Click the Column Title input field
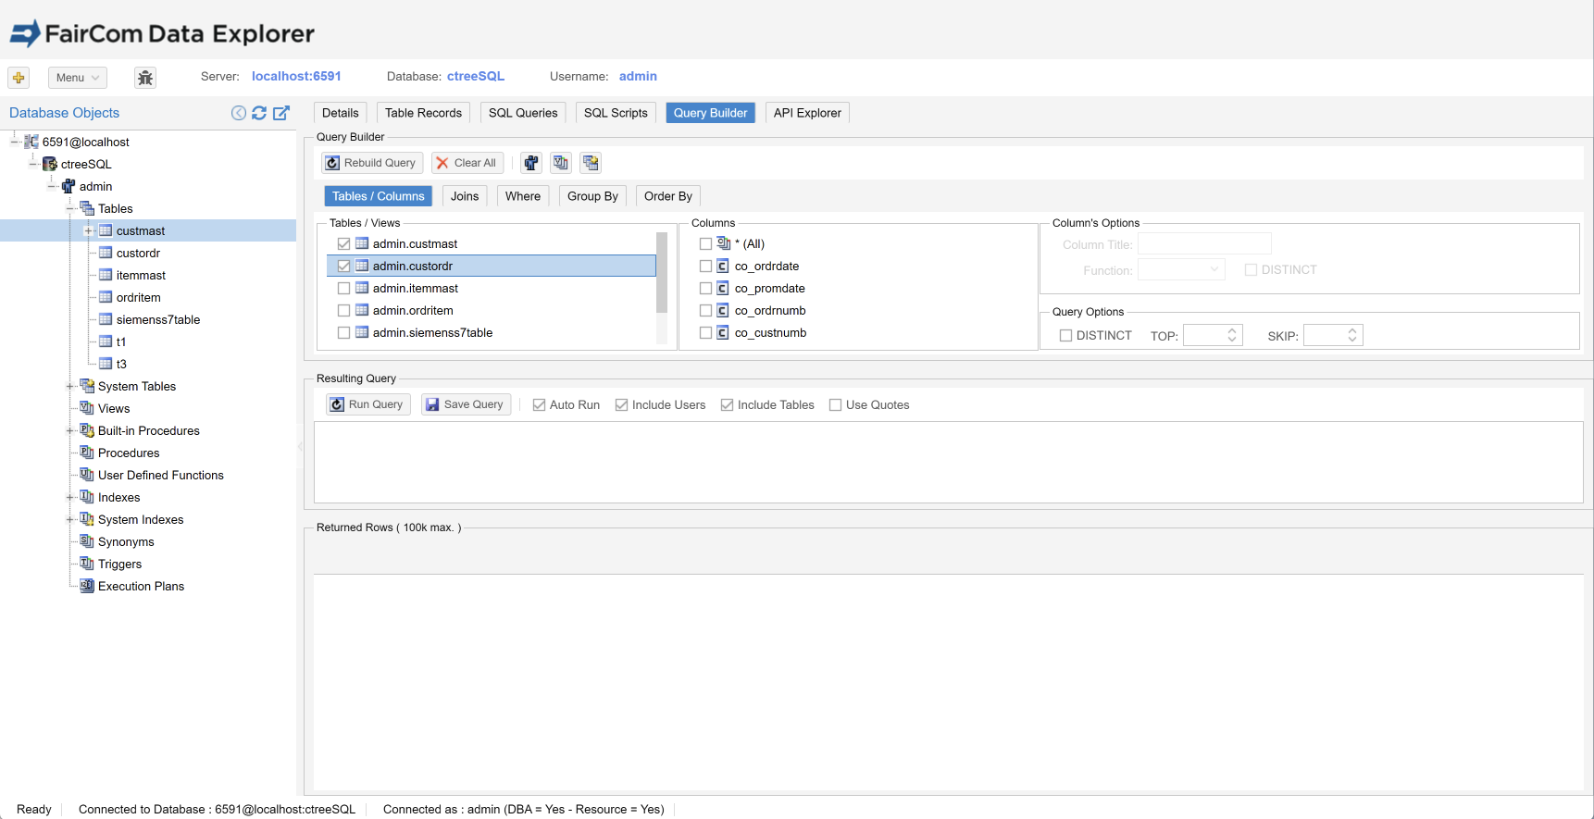 [1204, 244]
